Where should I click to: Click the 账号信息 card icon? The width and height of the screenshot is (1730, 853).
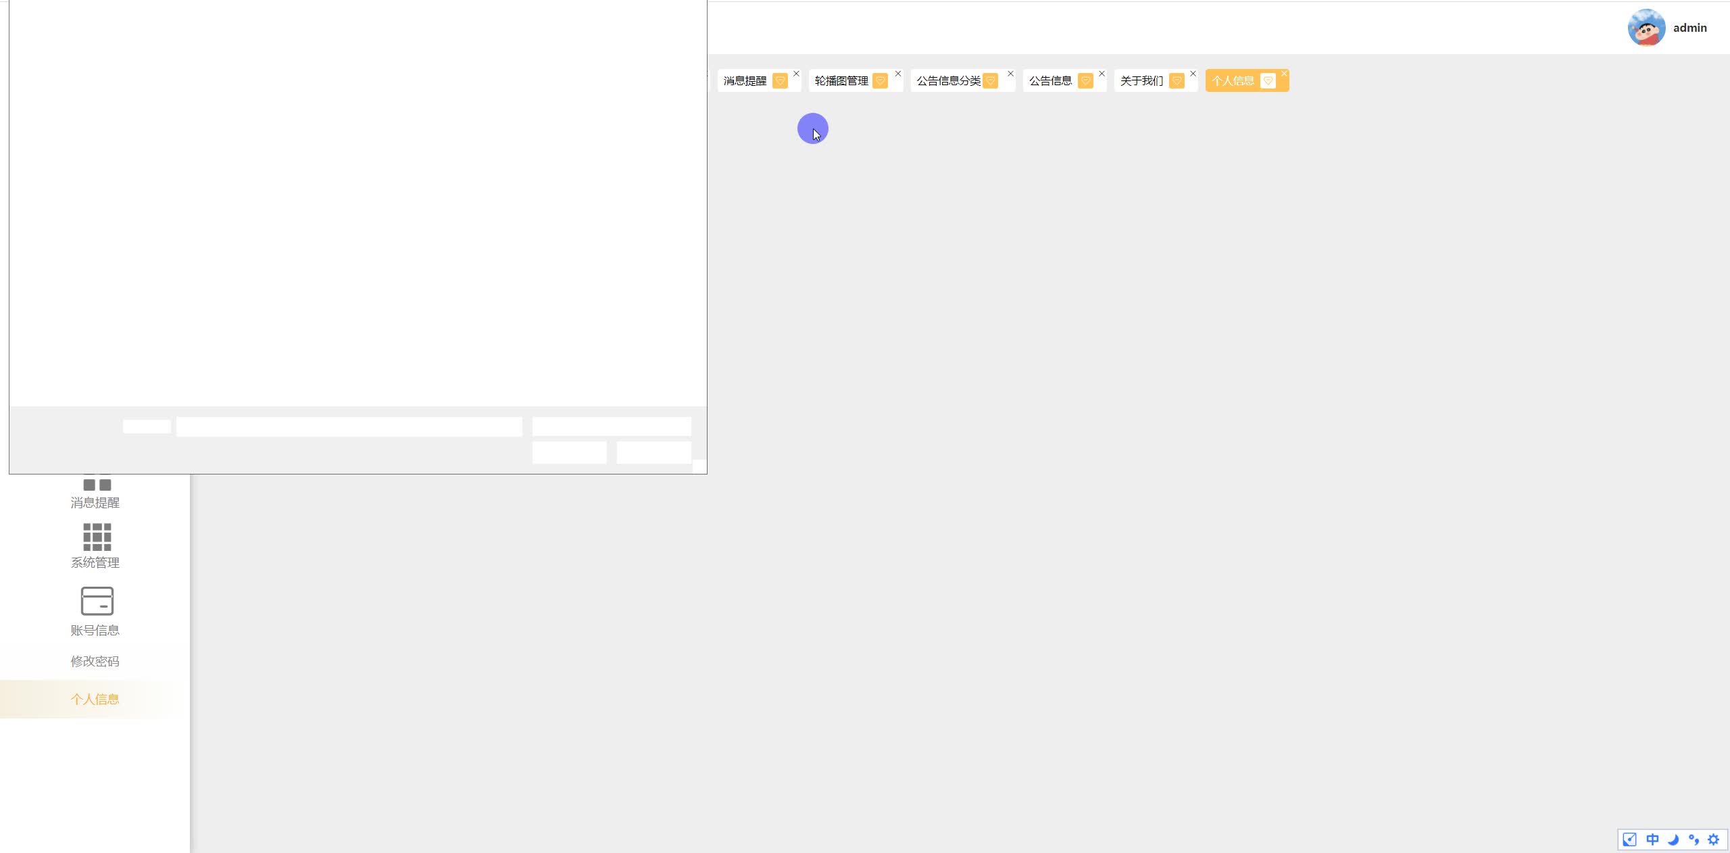click(97, 601)
